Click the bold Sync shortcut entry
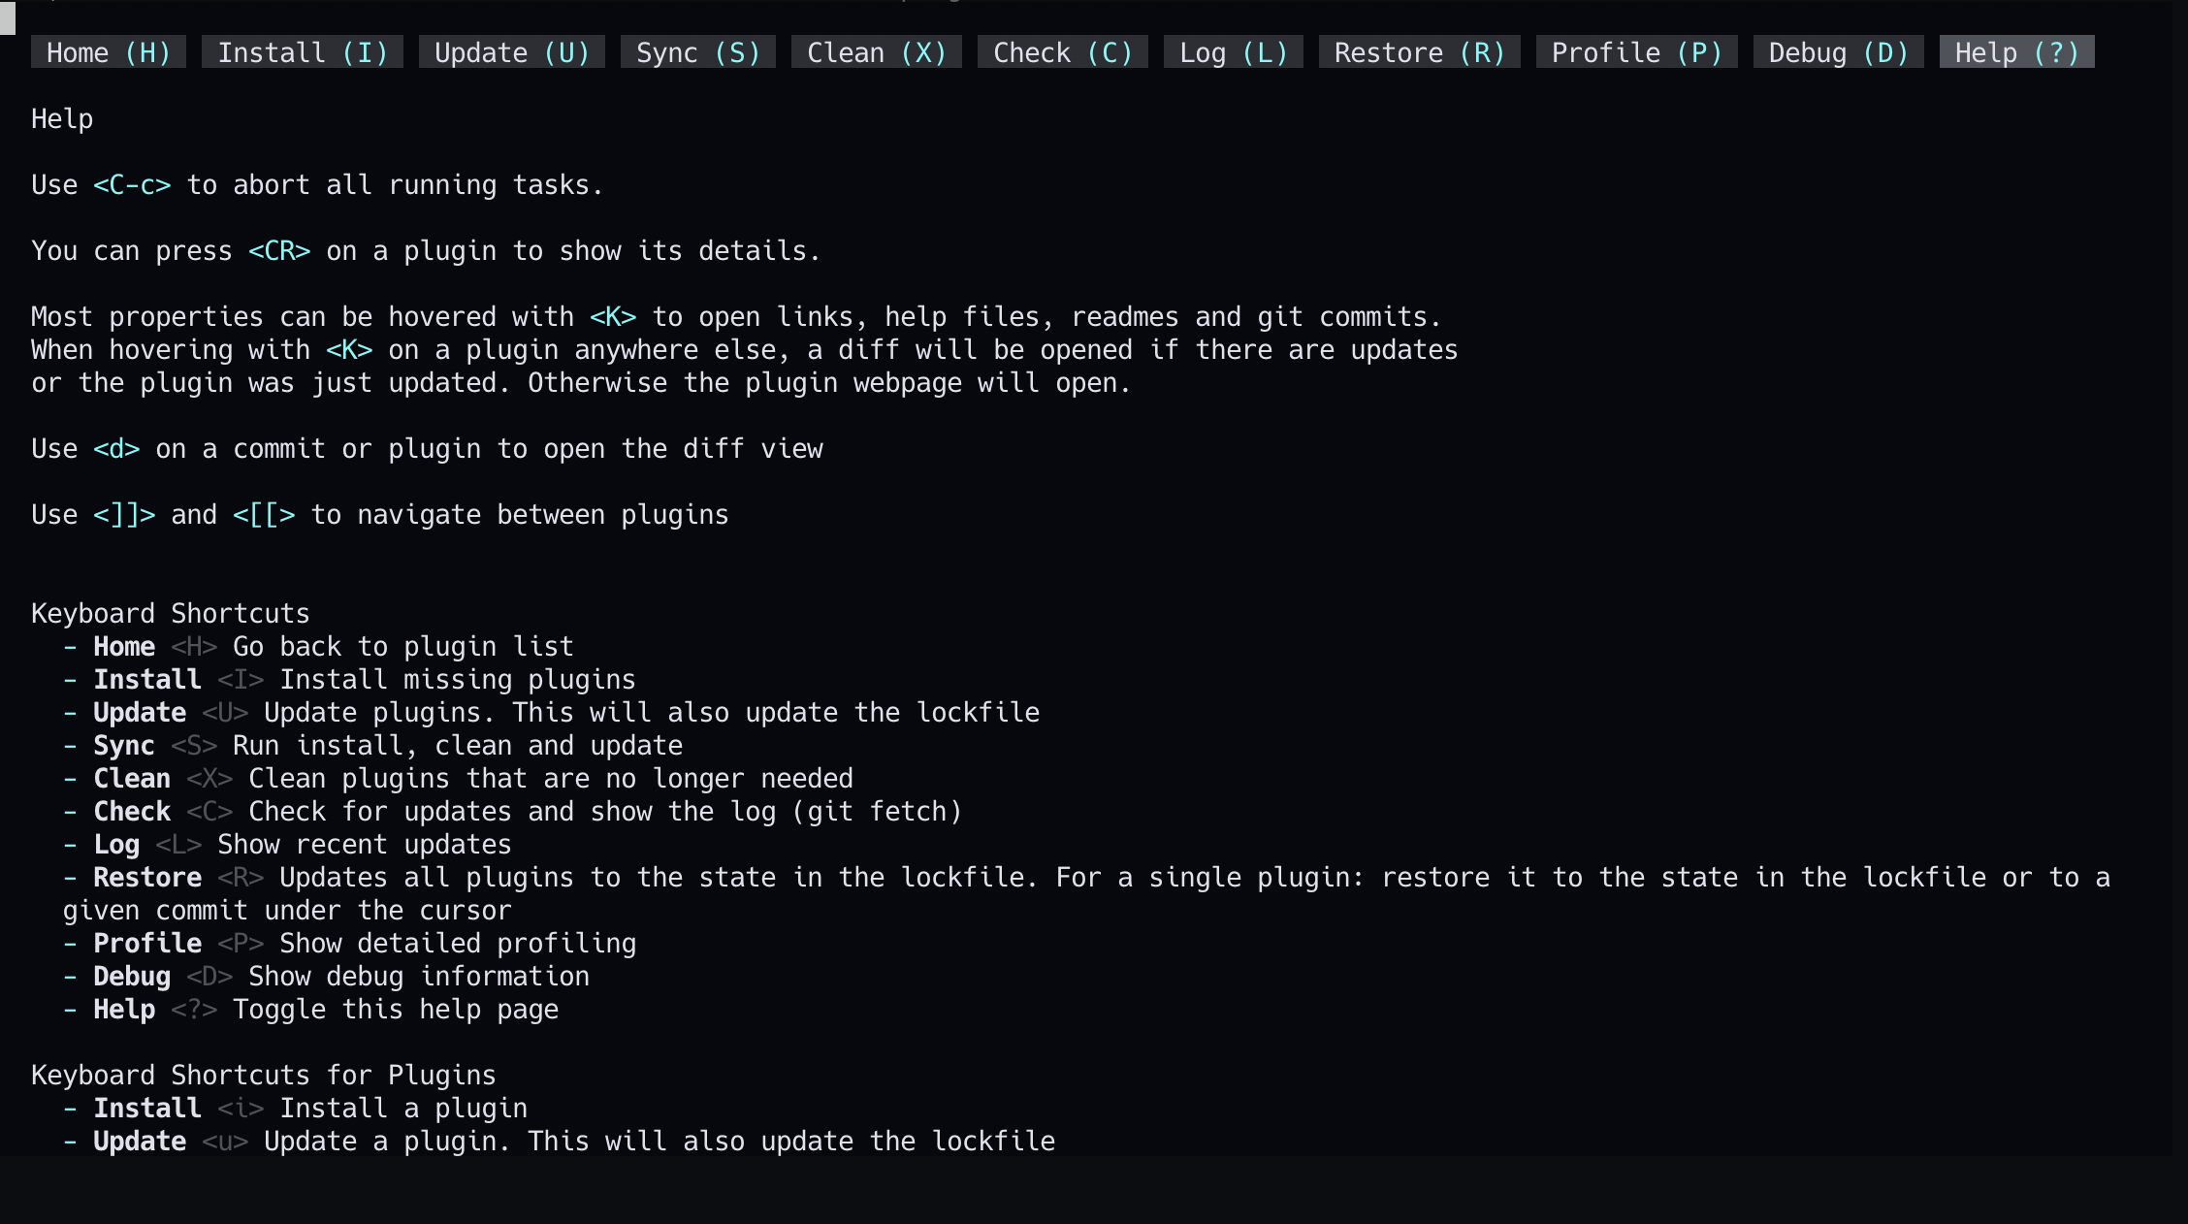This screenshot has width=2188, height=1224. [123, 746]
